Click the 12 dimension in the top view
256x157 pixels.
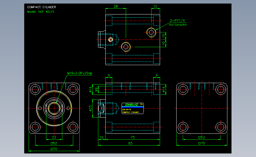point(155,6)
